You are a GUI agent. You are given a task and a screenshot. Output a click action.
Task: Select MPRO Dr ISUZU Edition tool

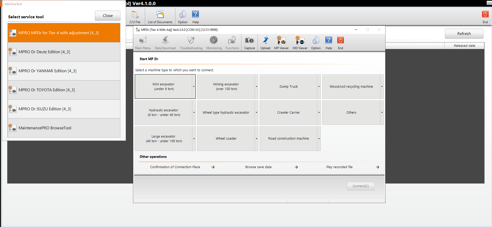coord(64,109)
